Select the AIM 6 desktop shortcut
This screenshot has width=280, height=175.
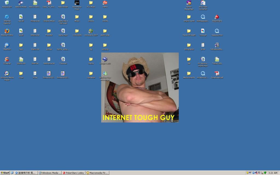[x=105, y=3]
